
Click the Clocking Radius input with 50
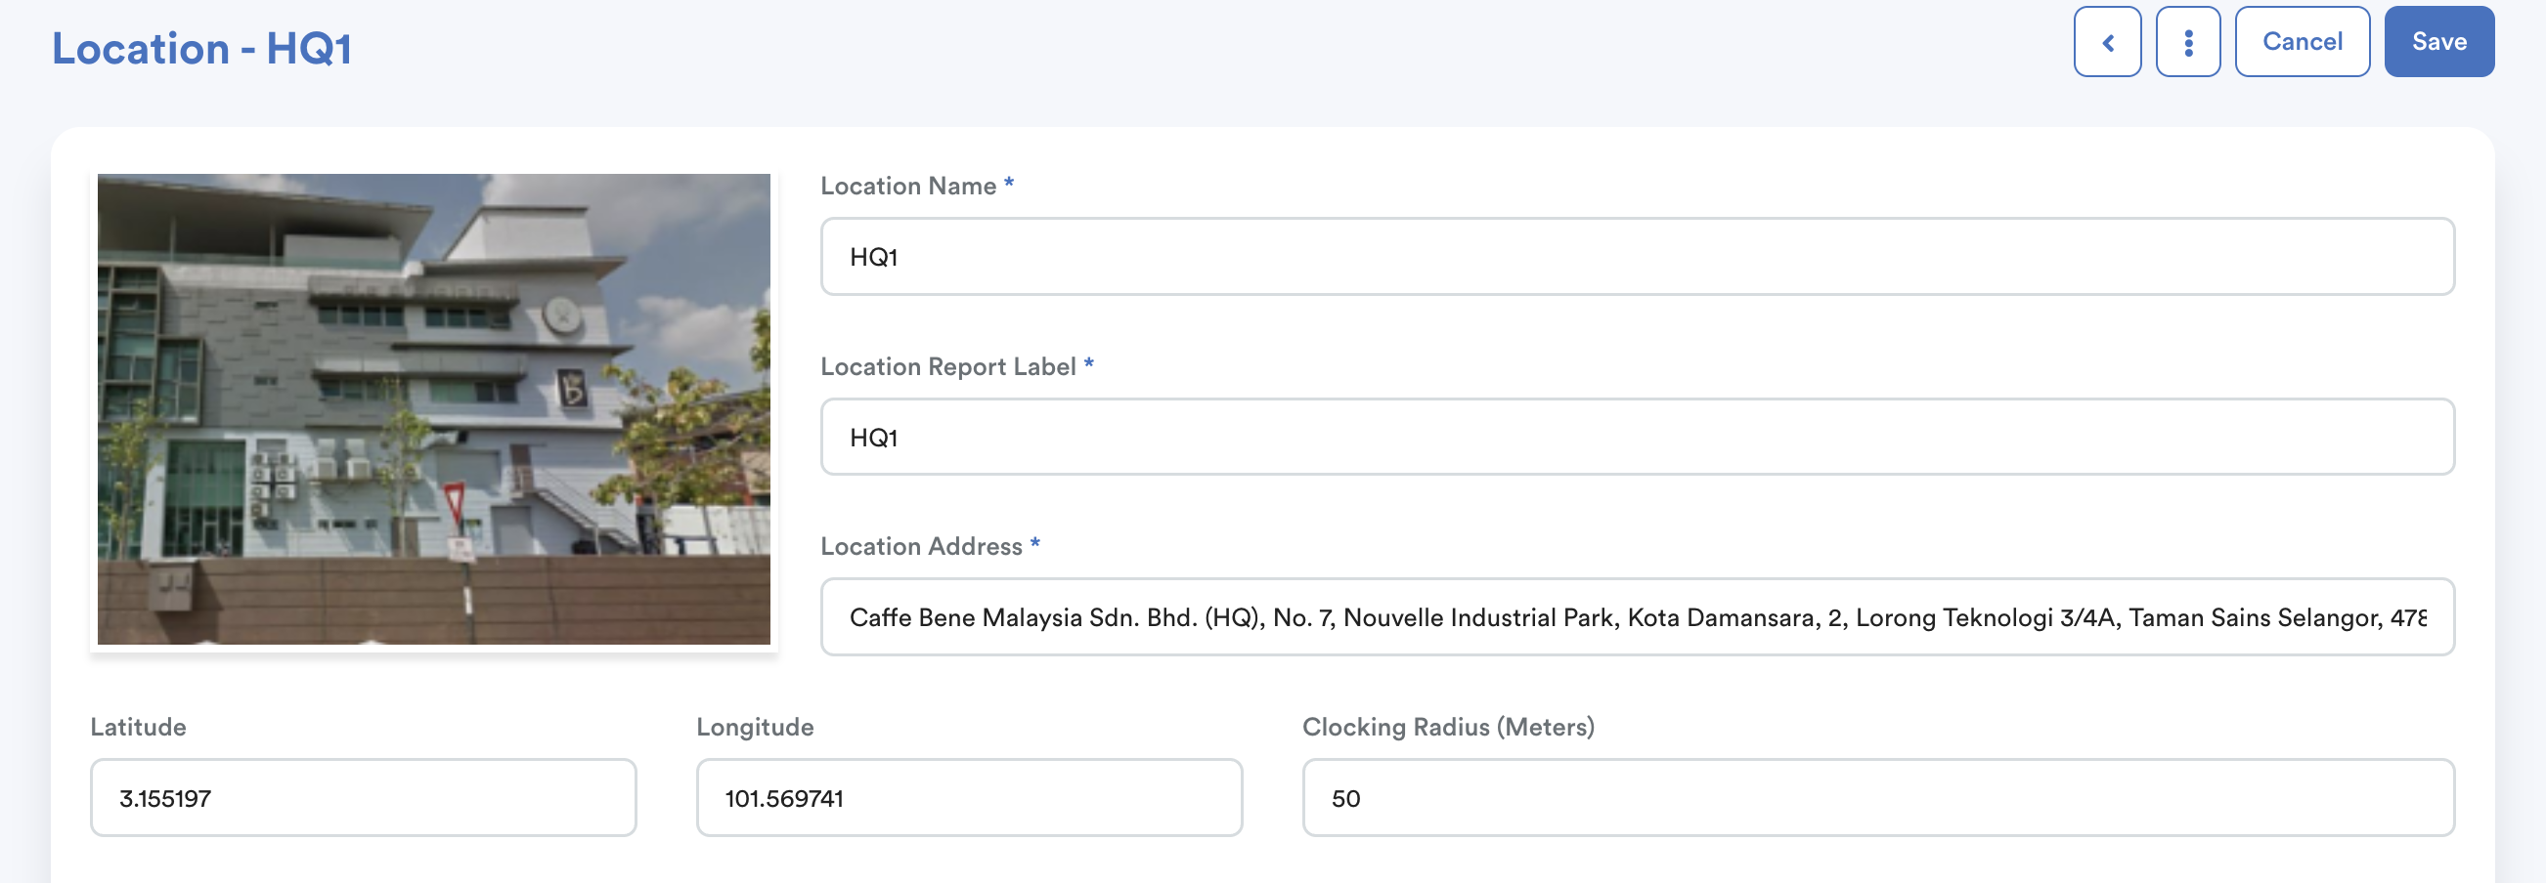tap(1878, 798)
